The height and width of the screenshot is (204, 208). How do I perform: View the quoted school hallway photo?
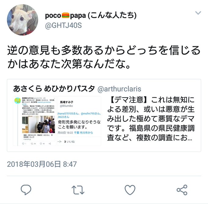tap(39, 124)
